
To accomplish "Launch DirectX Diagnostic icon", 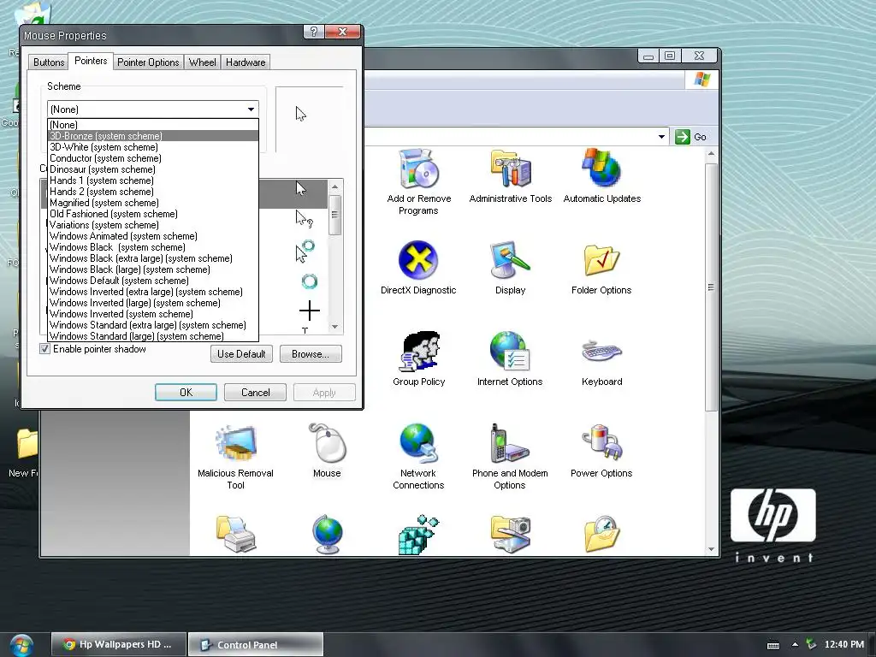I will coord(418,260).
